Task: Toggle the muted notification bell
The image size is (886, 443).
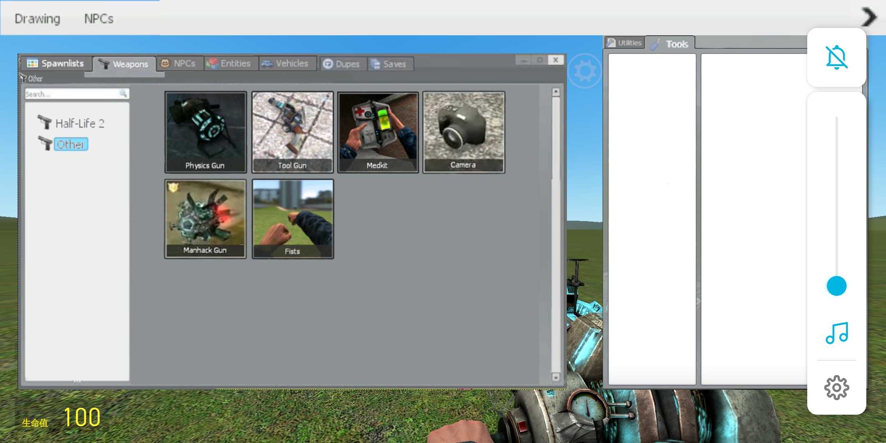Action: point(836,57)
